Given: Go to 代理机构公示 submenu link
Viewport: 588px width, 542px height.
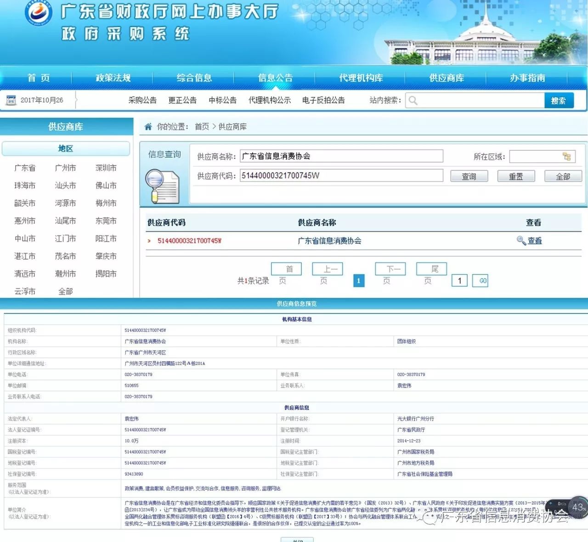Looking at the screenshot, I should (270, 100).
